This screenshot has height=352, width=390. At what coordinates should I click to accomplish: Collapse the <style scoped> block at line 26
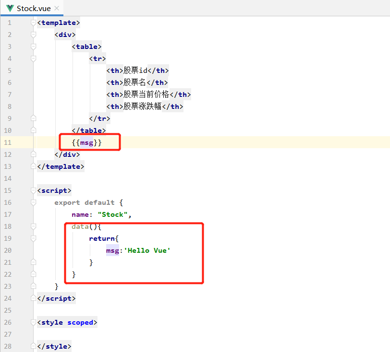tap(33, 322)
